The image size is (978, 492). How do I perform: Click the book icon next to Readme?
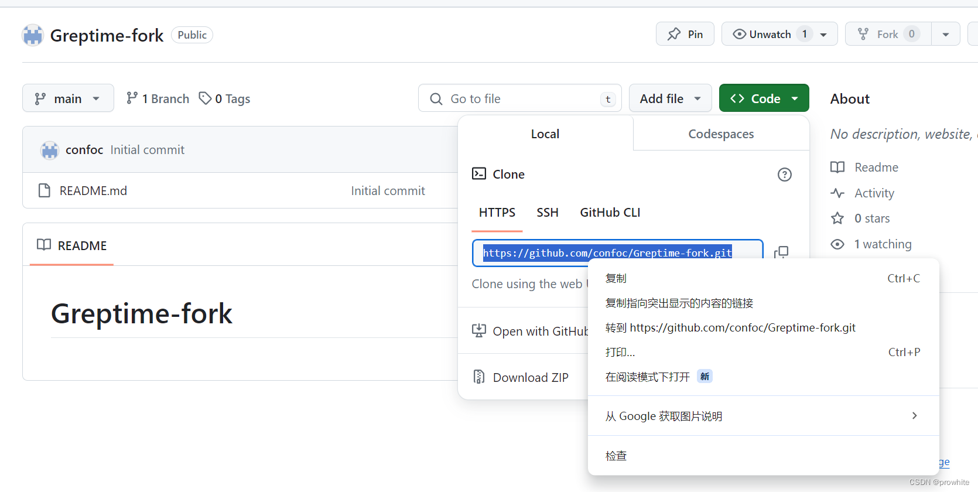[837, 168]
